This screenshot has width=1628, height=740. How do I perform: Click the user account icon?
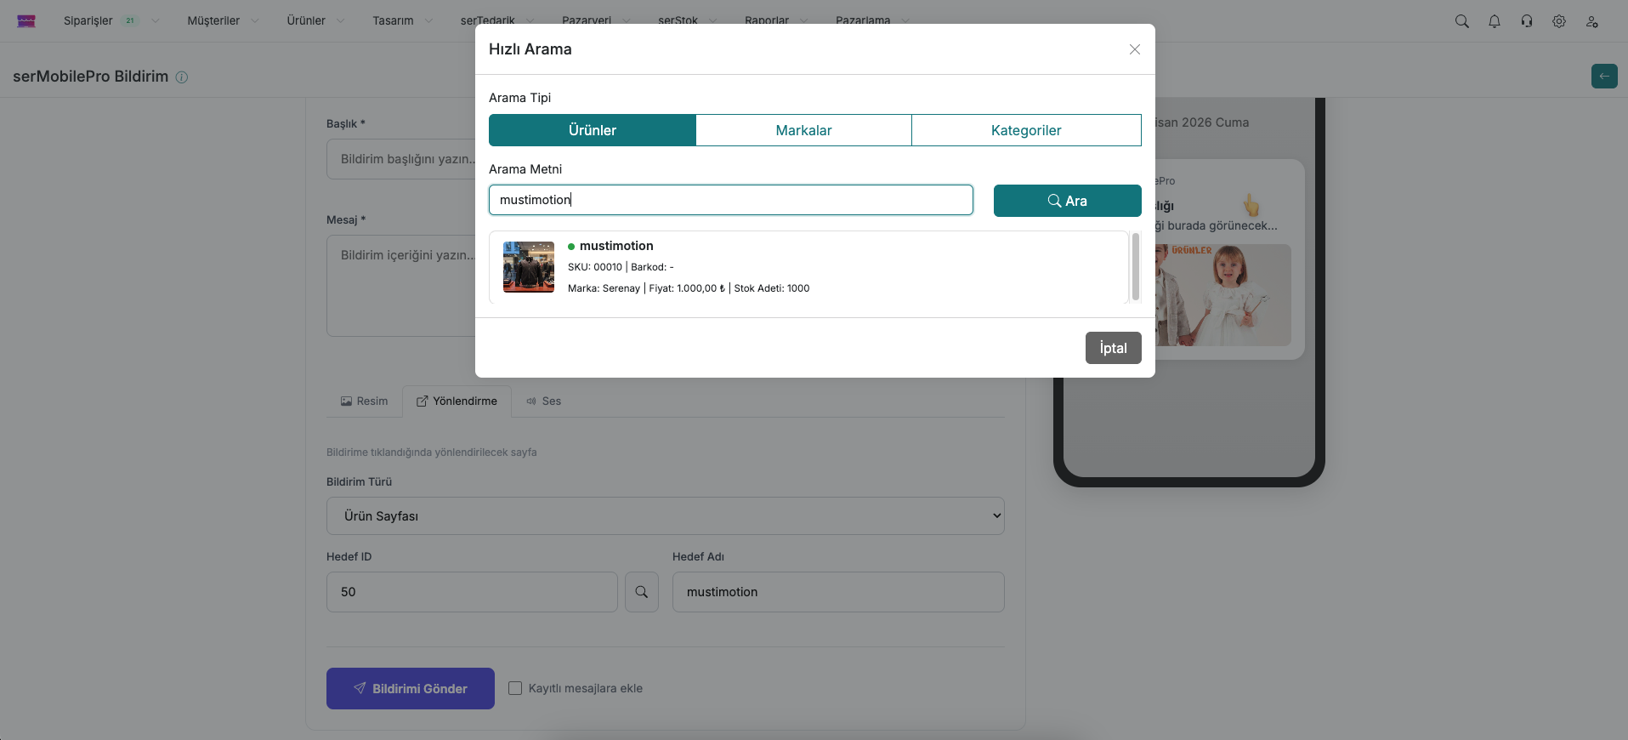[1591, 21]
